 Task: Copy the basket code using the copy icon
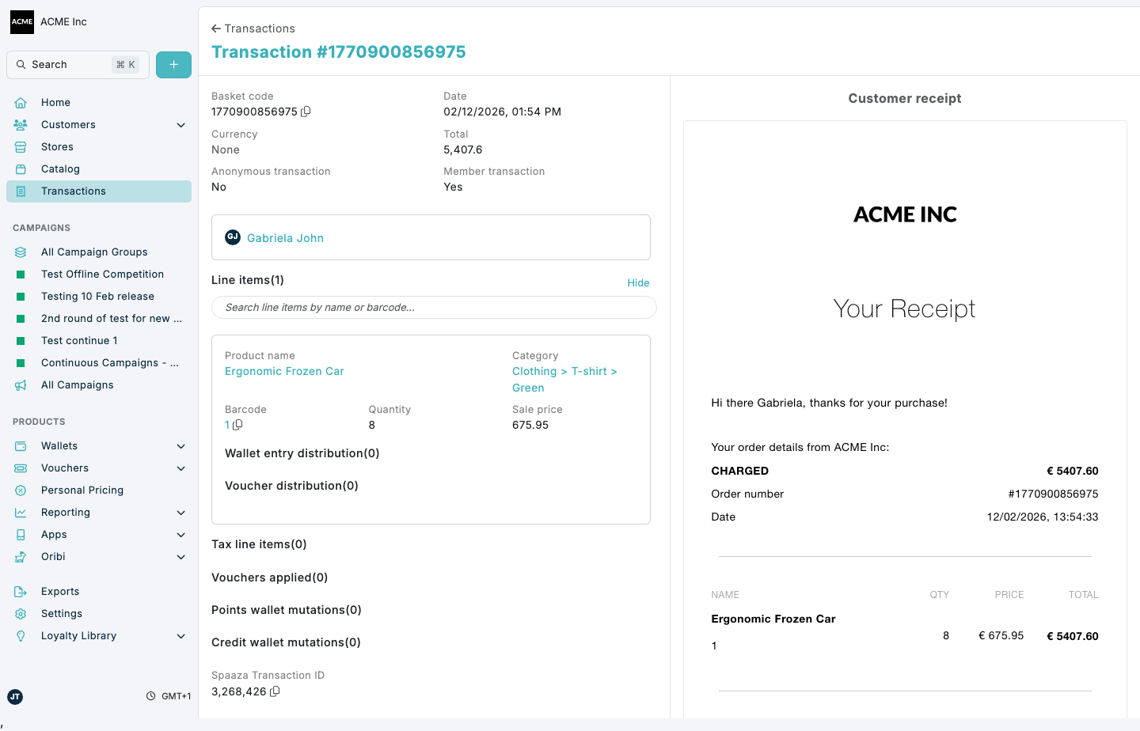click(x=306, y=112)
